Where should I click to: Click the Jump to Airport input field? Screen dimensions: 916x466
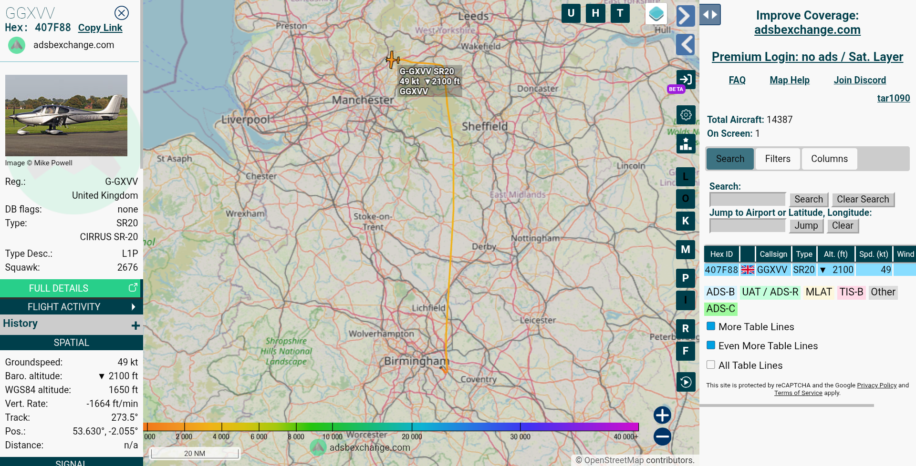click(x=747, y=225)
